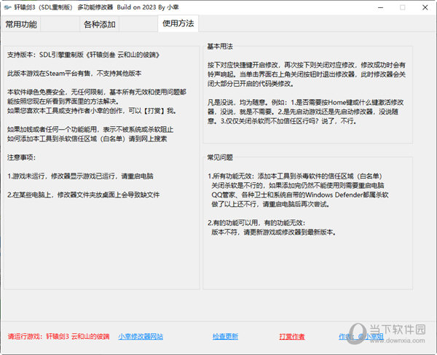The image size is (437, 355).
Task: Click the 支持版本 SDL引擎重制版 line
Action: pos(83,55)
